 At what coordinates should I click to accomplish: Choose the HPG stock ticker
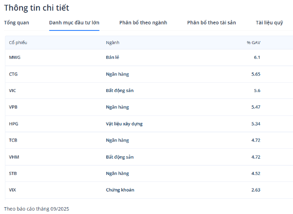click(x=14, y=124)
